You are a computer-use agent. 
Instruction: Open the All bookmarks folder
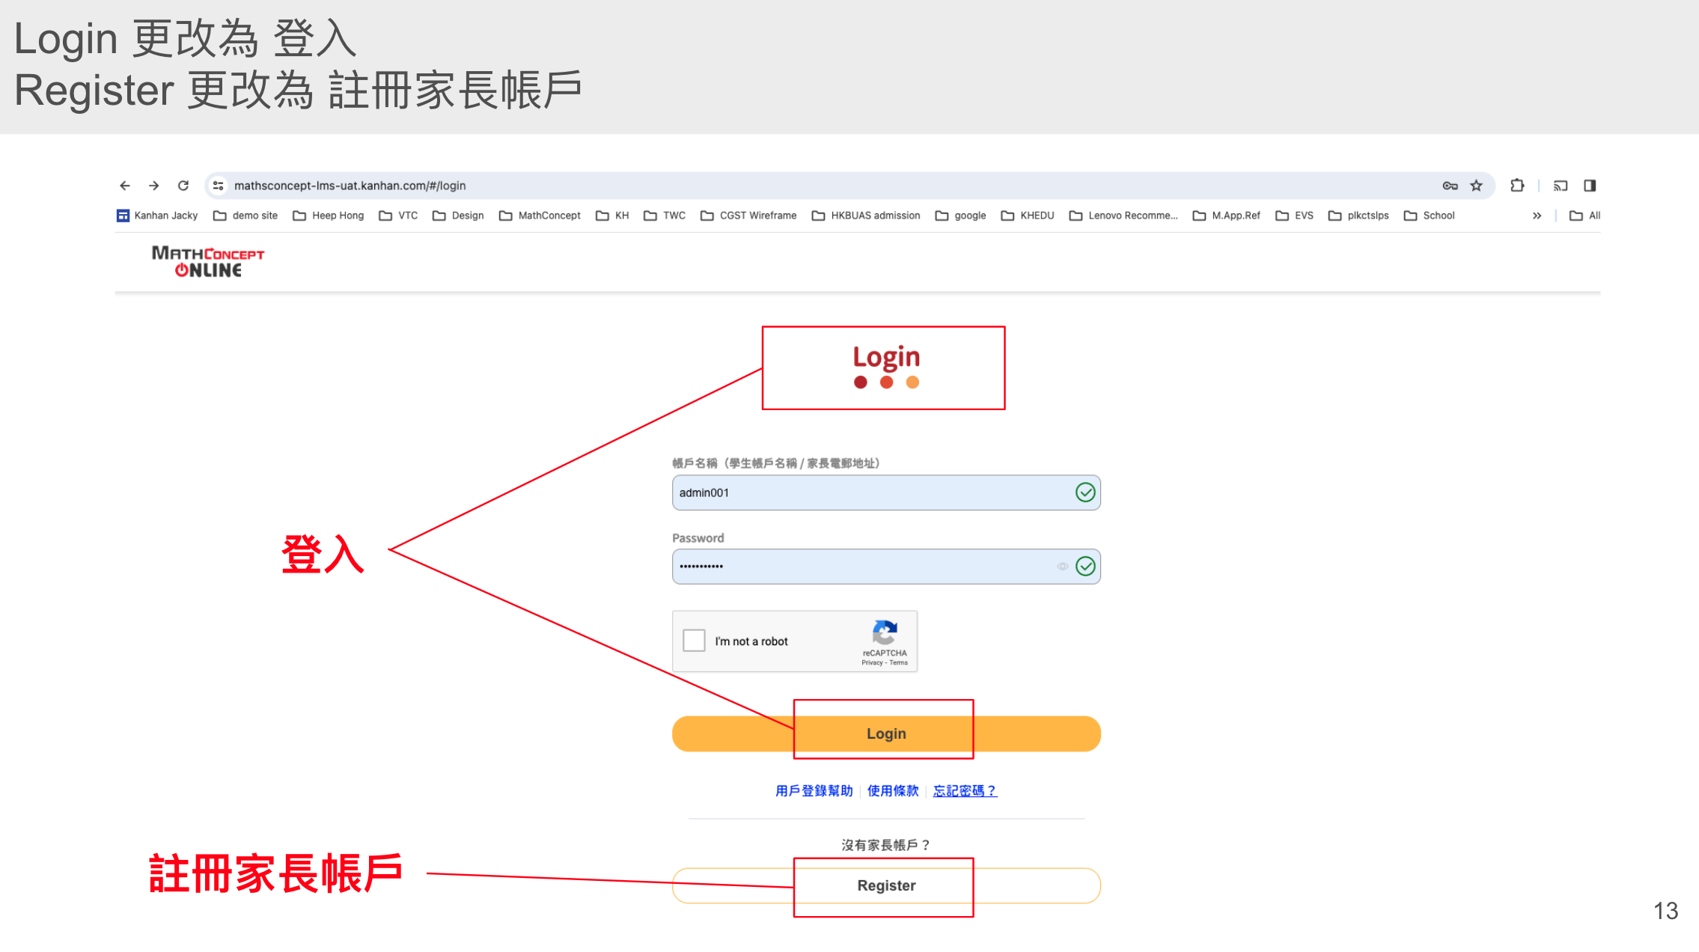1585,216
